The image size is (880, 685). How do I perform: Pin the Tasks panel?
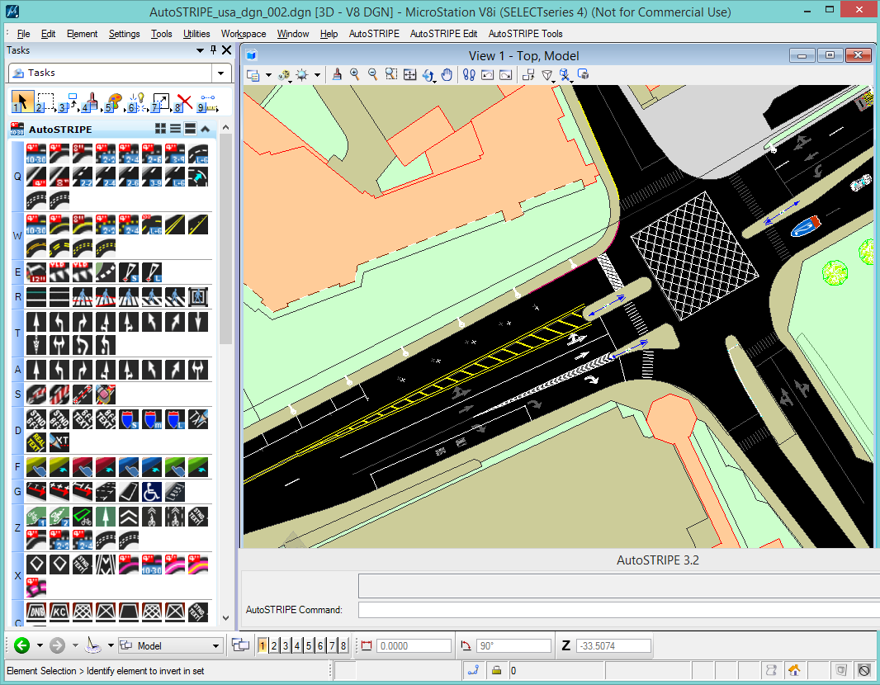pos(213,50)
